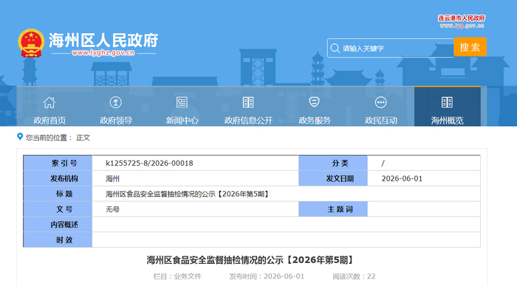This screenshot has width=517, height=286.
Task: Select the 政务服务 menu item
Action: click(315, 120)
